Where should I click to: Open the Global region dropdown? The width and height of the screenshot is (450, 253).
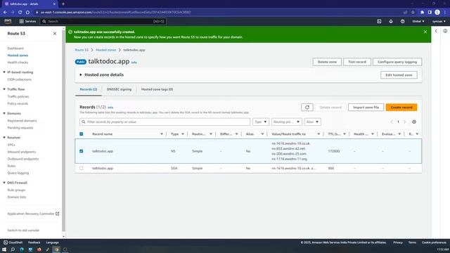point(418,21)
